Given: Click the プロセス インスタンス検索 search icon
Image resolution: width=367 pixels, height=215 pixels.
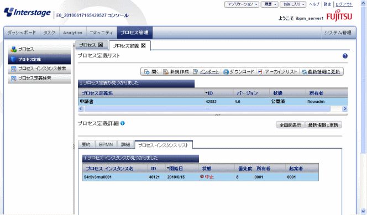Looking at the screenshot, I should [x=14, y=69].
